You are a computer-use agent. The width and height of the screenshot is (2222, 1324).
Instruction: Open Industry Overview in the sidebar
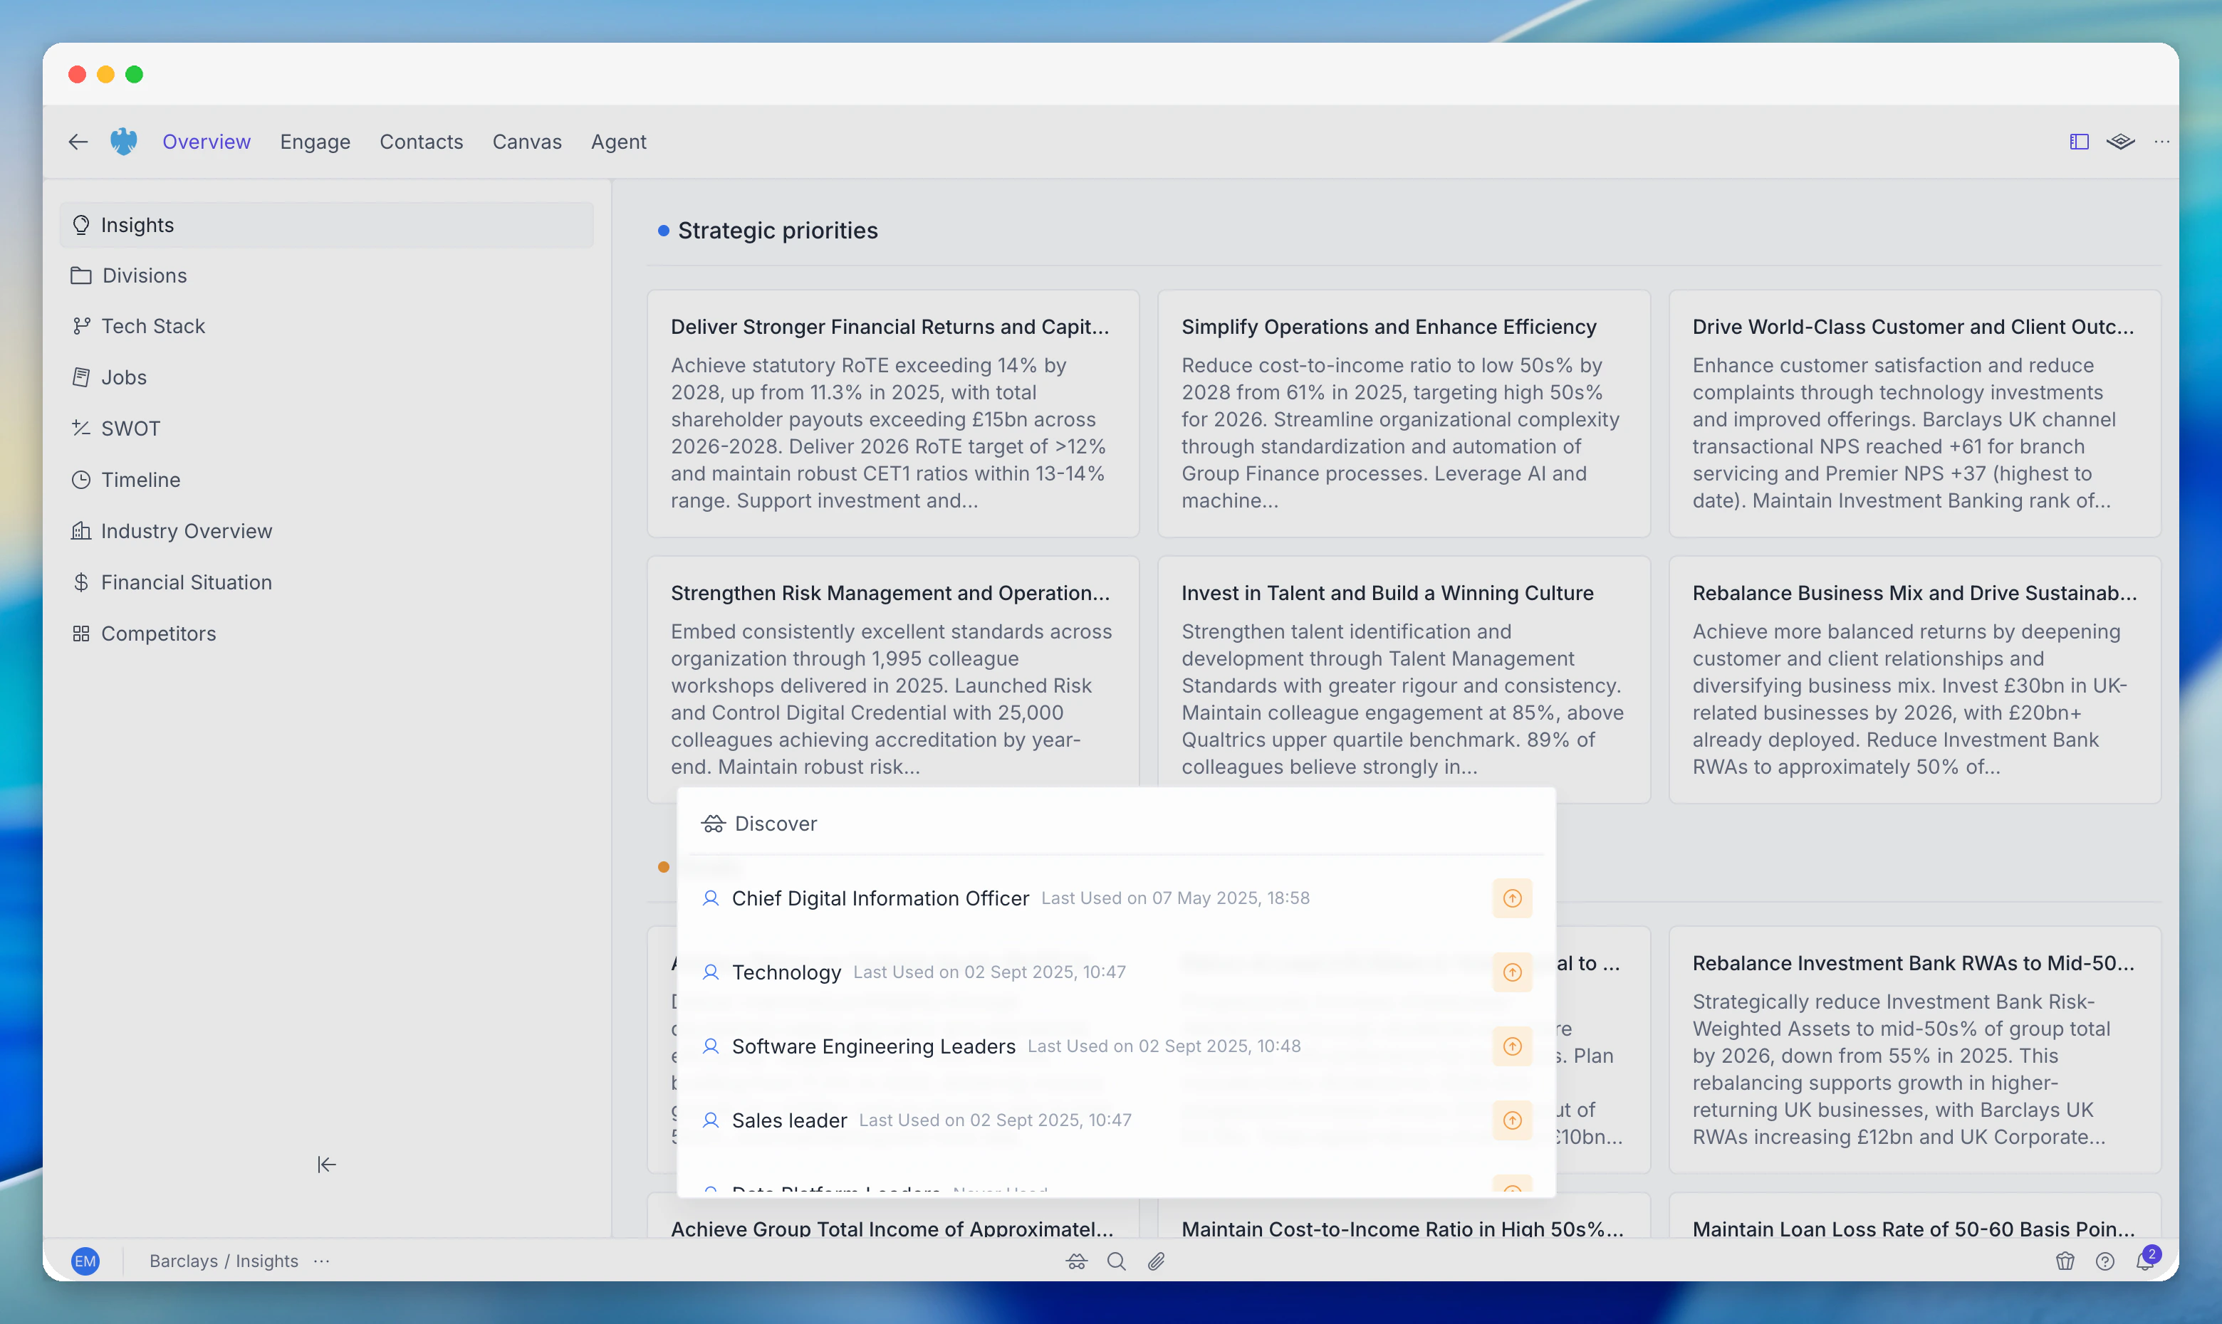click(327, 531)
